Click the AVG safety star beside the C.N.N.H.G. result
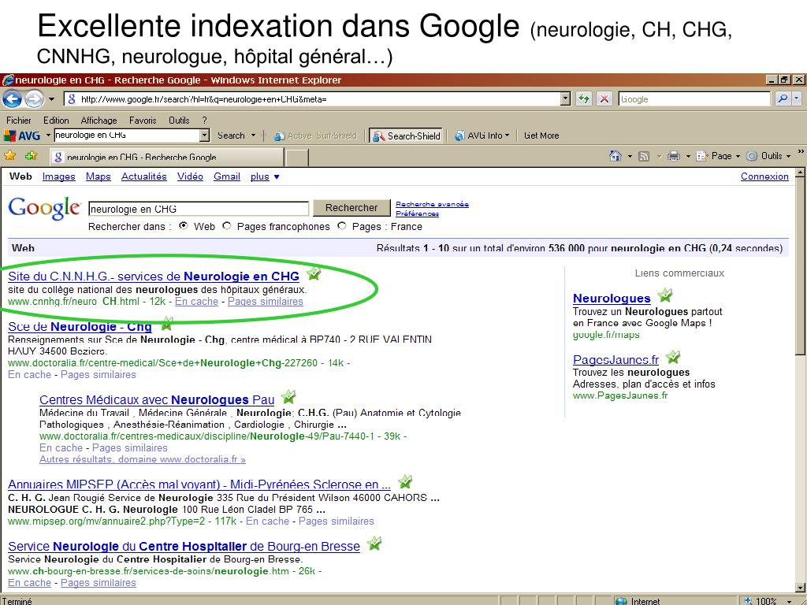 pos(314,273)
